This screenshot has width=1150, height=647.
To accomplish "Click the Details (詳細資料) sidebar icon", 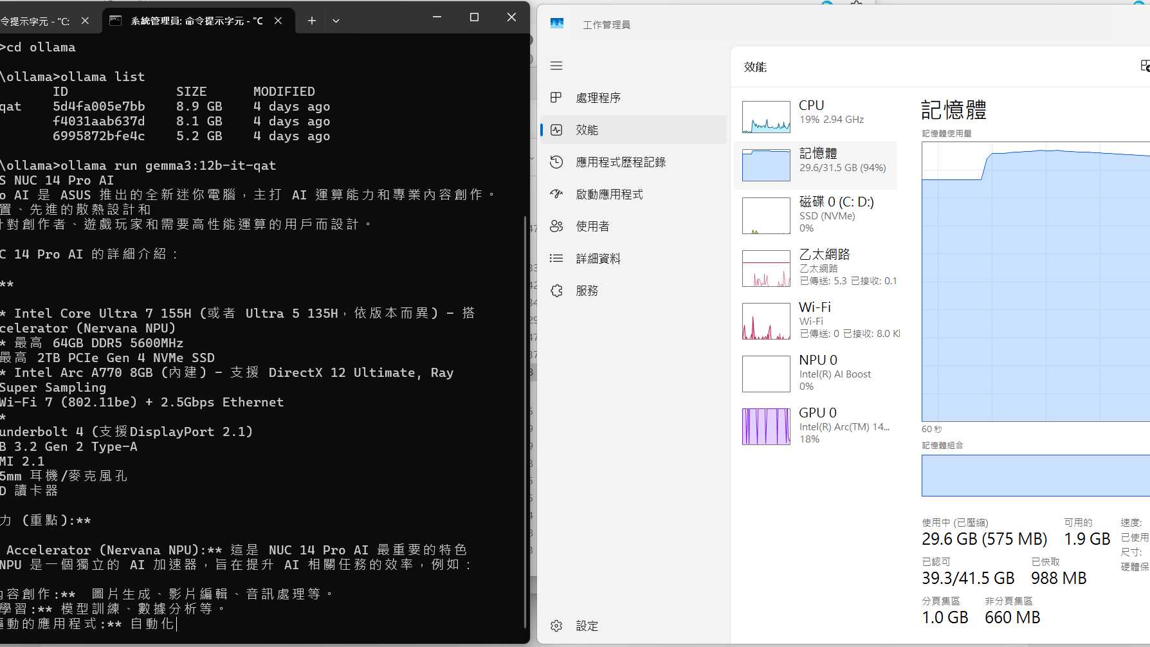I will [x=556, y=259].
